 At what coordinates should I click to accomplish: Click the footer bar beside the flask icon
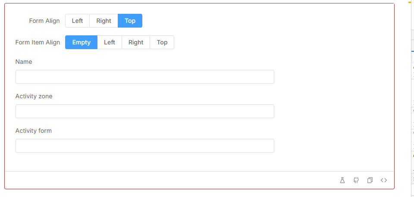point(172,180)
